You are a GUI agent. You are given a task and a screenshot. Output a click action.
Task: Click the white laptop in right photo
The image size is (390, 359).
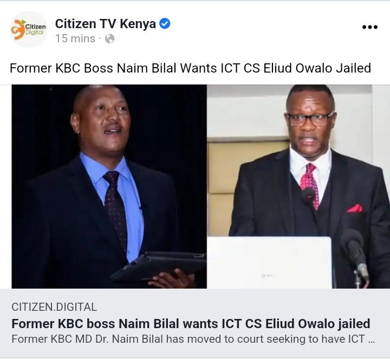coord(270,263)
